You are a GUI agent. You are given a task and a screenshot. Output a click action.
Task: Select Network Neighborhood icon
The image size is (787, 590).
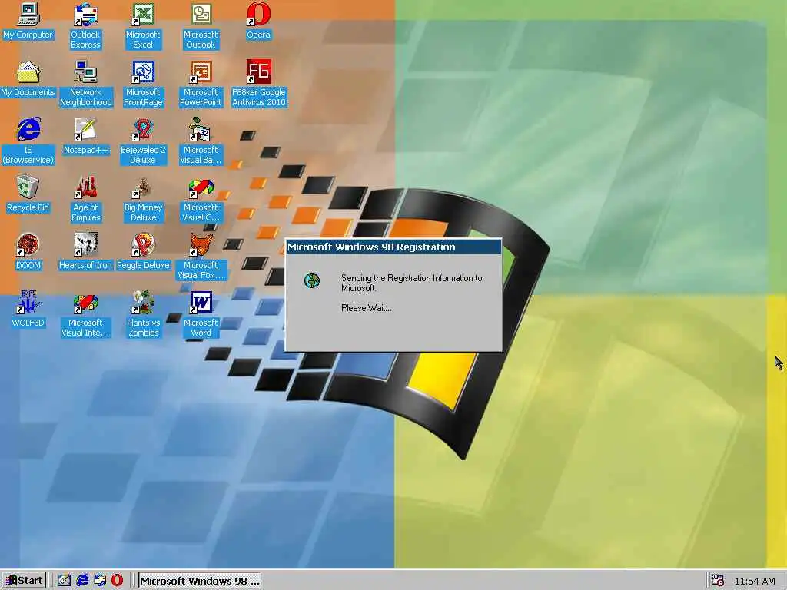pos(86,84)
